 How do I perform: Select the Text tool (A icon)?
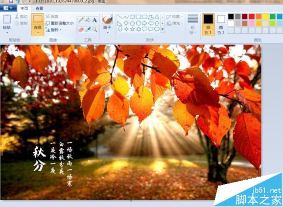pyautogui.click(x=94, y=20)
